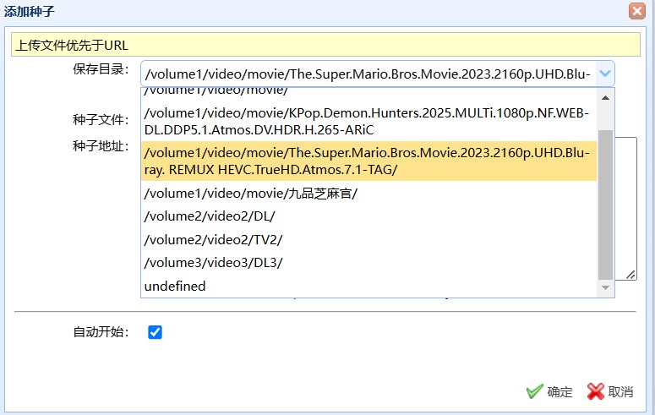Open the 保存目录 dropdown arrow

pyautogui.click(x=605, y=74)
